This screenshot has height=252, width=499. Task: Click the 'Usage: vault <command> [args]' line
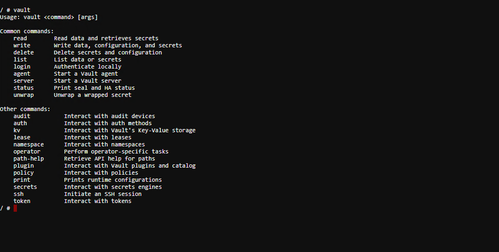(x=49, y=17)
